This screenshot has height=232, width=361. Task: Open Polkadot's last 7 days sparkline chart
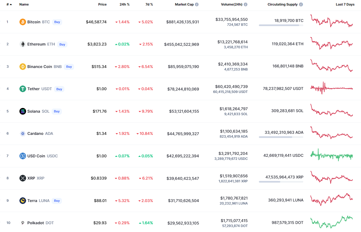[332, 222]
